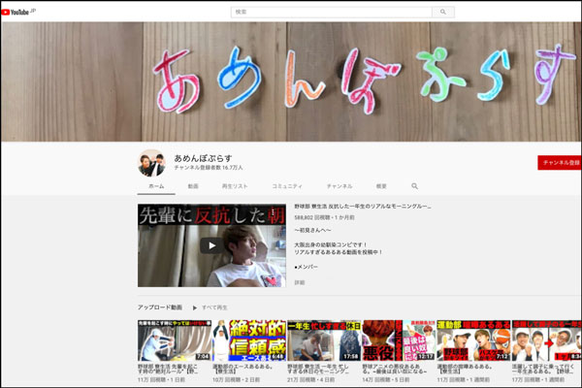Select the チャンネル tab
This screenshot has height=388, width=582.
(x=339, y=185)
